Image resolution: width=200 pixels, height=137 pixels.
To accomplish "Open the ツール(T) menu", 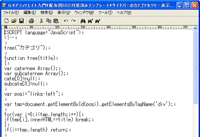I will (105, 12).
